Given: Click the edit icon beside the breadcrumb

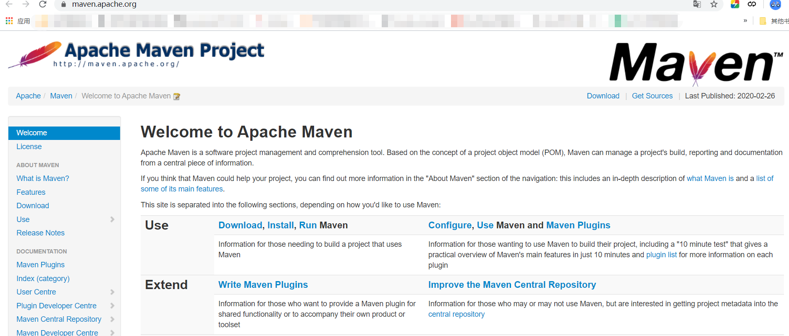Looking at the screenshot, I should pyautogui.click(x=177, y=96).
